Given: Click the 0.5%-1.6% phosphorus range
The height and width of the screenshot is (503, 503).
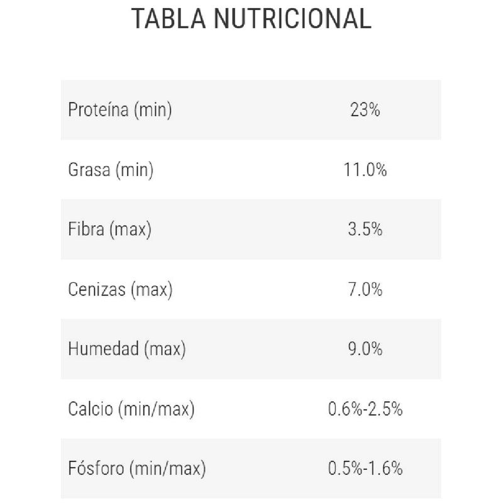Looking at the screenshot, I should [x=365, y=469].
